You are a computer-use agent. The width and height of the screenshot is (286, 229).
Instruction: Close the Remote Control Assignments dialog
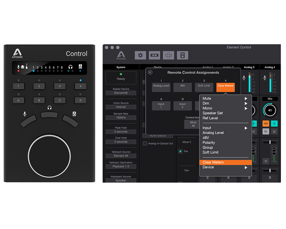click(150, 72)
